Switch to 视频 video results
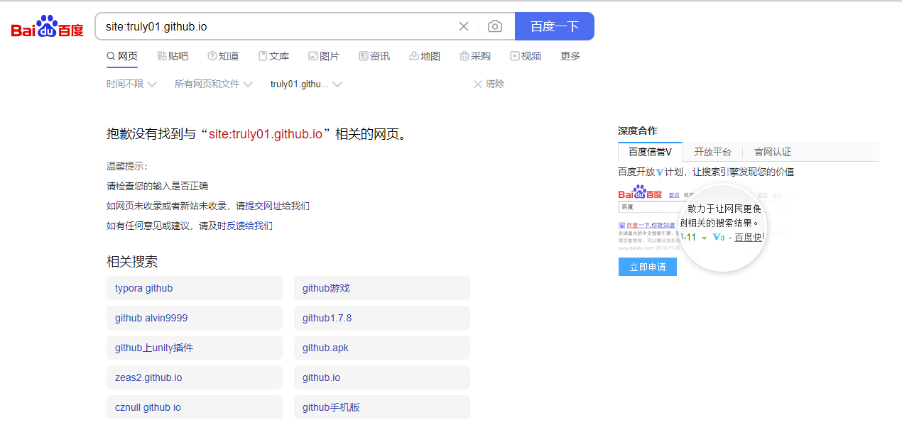Image resolution: width=902 pixels, height=442 pixels. 526,56
